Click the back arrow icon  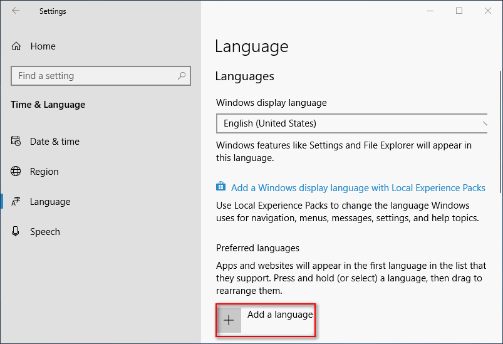point(16,11)
